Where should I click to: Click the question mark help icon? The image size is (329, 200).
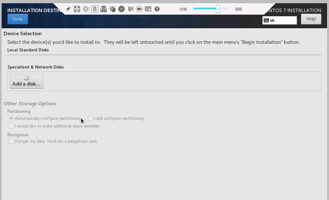pyautogui.click(x=157, y=9)
